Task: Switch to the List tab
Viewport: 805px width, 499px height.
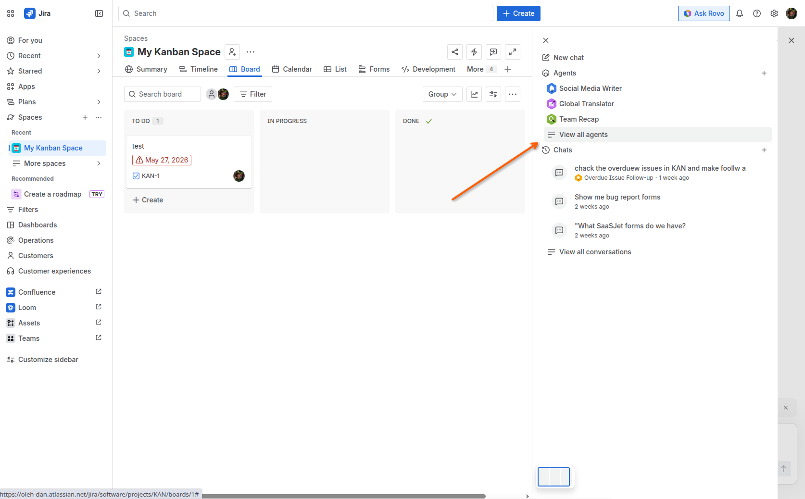Action: pos(335,69)
